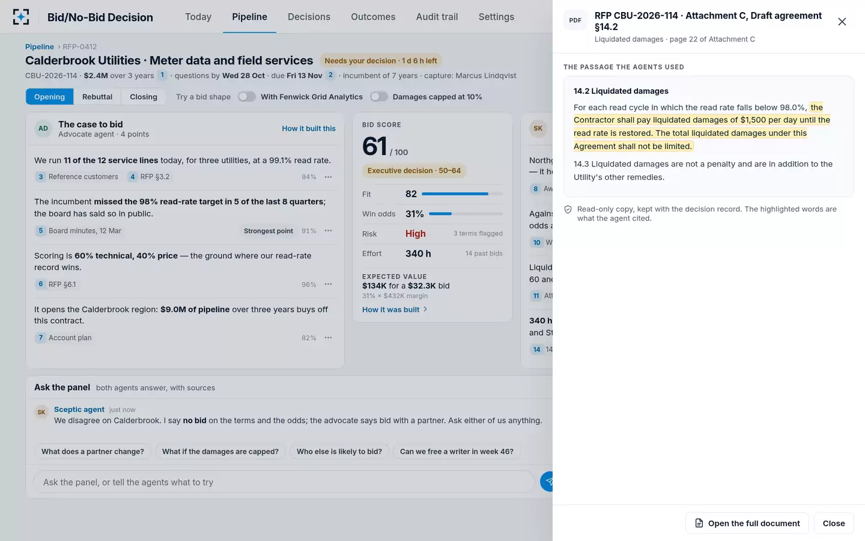865x541 pixels.
Task: Click the send message arrow button
Action: (547, 481)
